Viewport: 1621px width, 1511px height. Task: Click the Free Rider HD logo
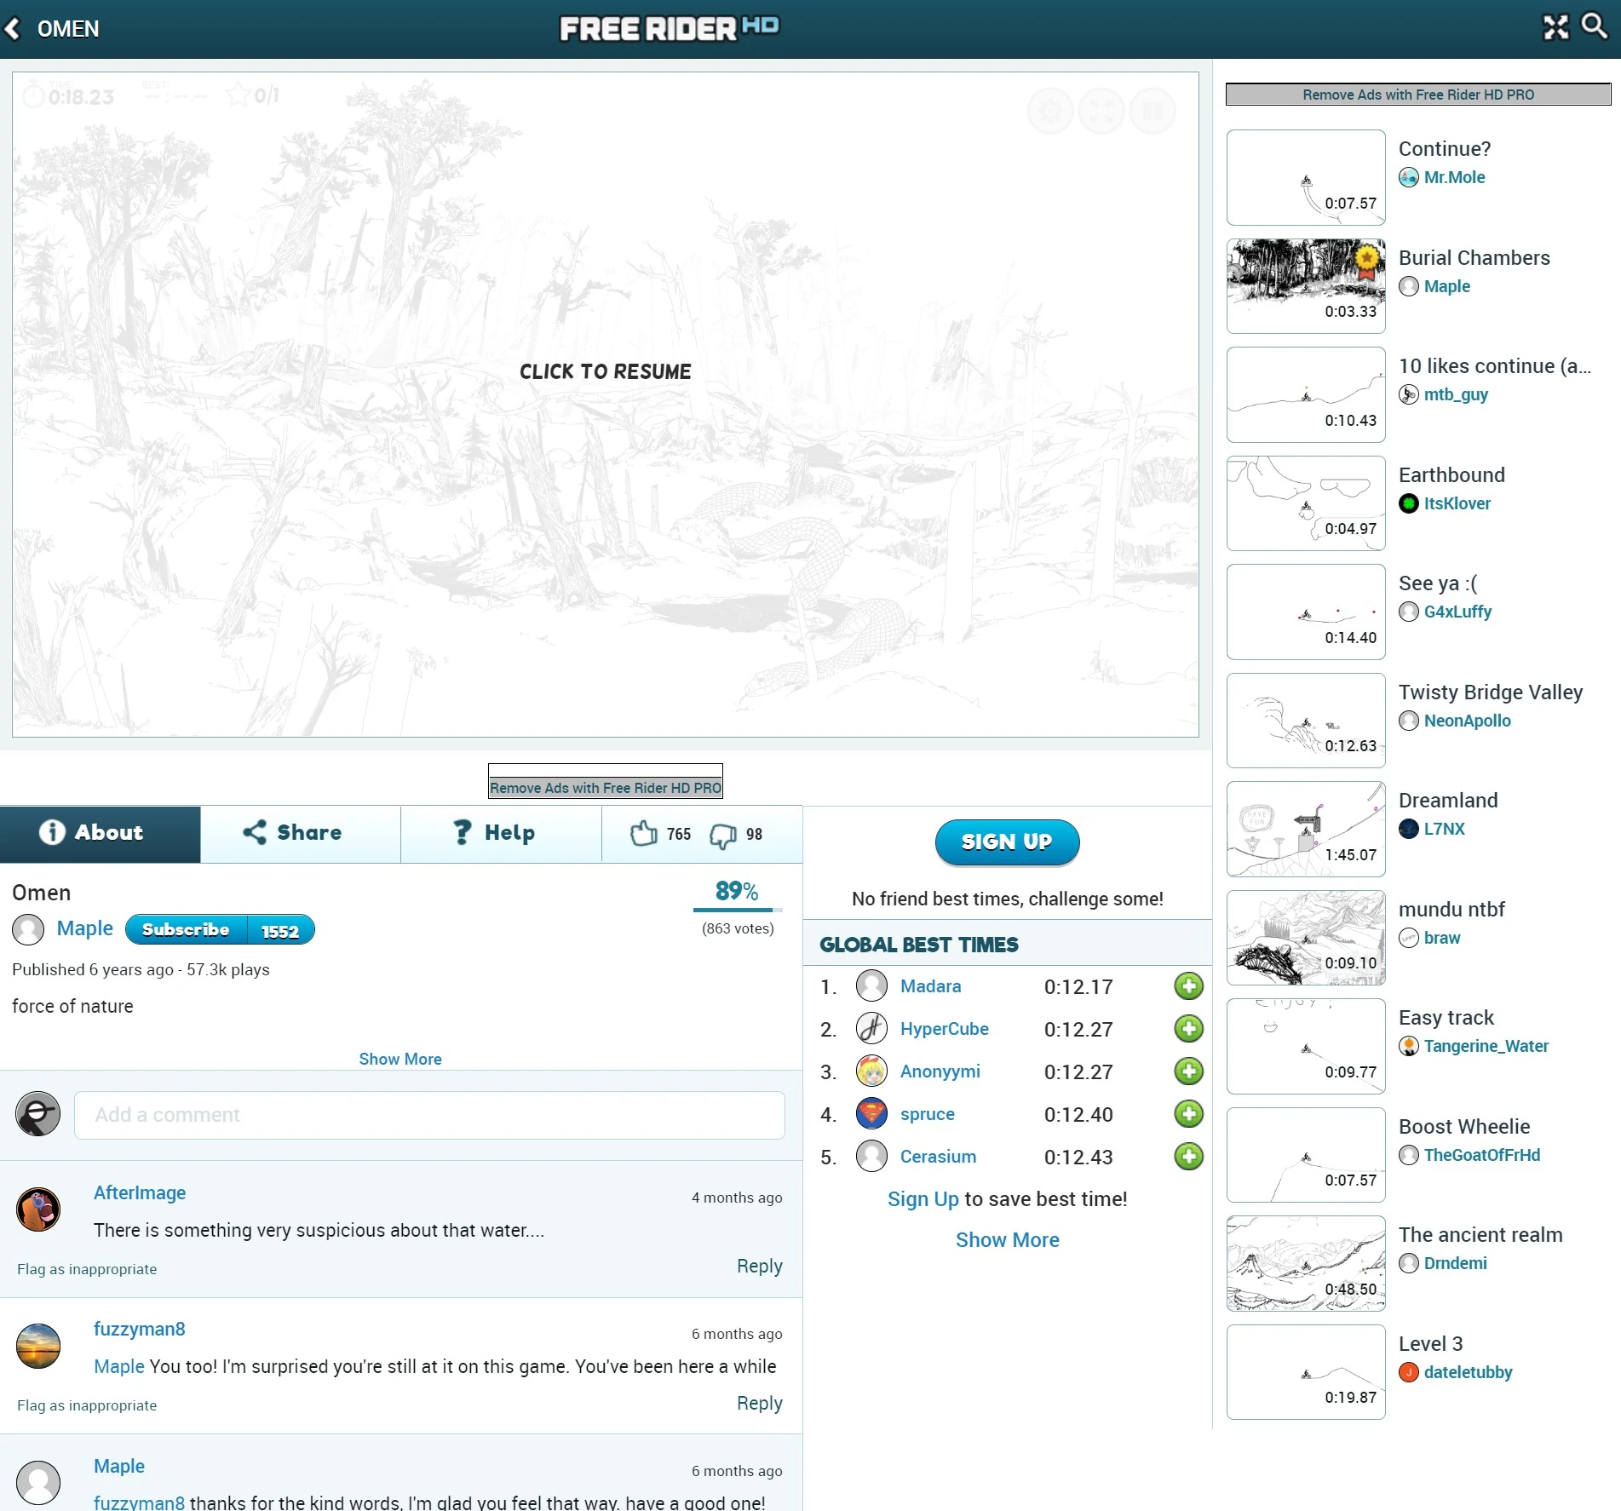pos(670,28)
